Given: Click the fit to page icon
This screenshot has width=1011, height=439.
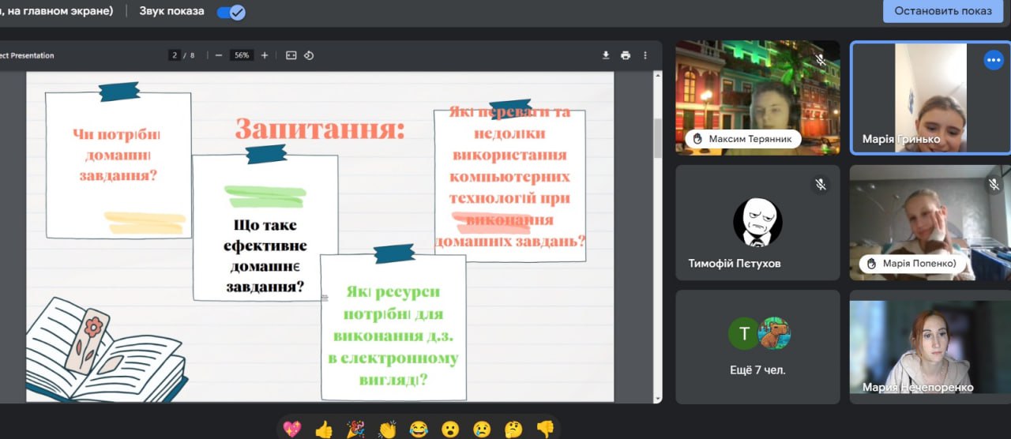Looking at the screenshot, I should [x=291, y=55].
